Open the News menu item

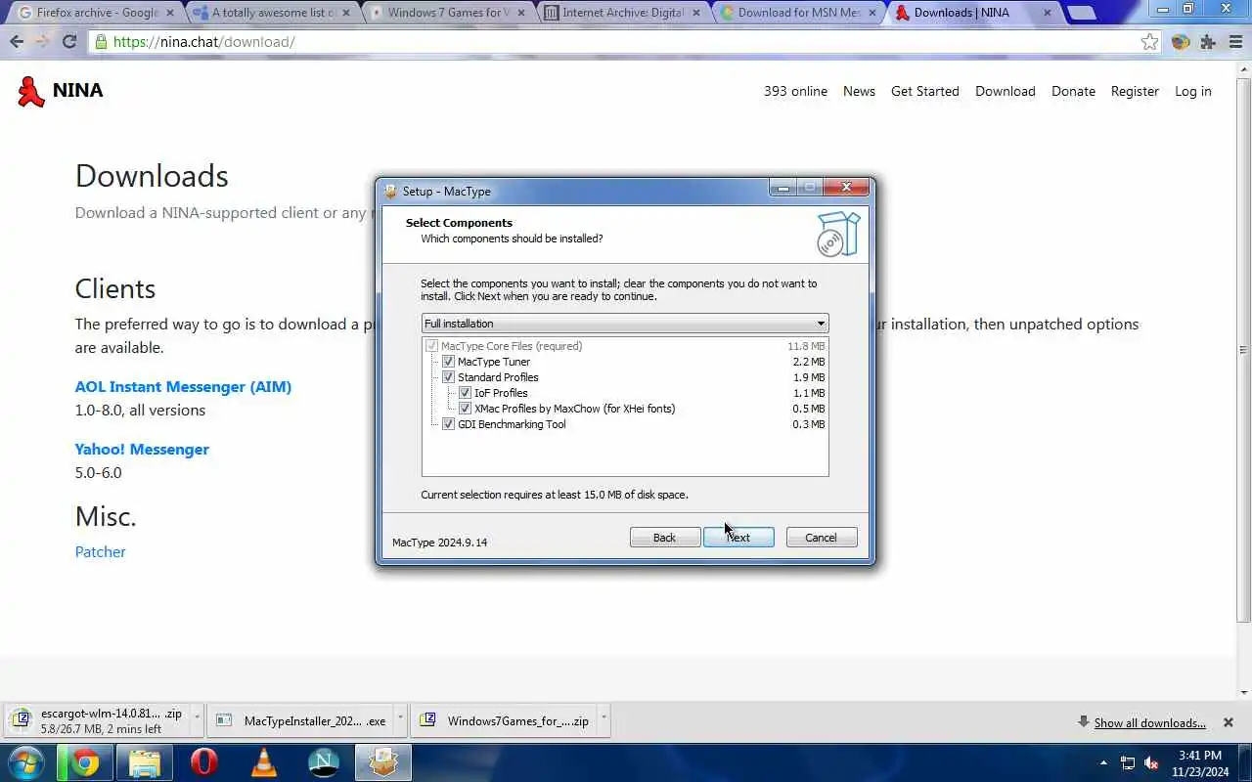point(859,91)
